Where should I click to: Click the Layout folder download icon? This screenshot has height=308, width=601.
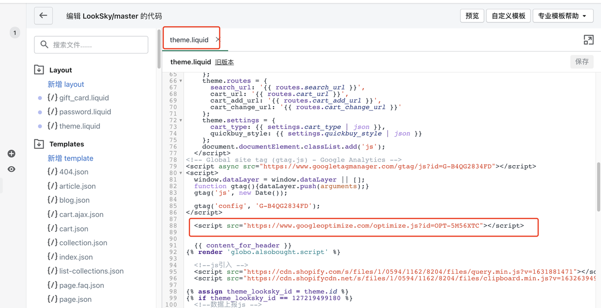[39, 70]
